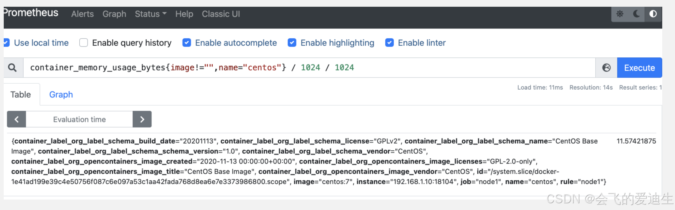Expand the Status dropdown menu

[x=150, y=14]
